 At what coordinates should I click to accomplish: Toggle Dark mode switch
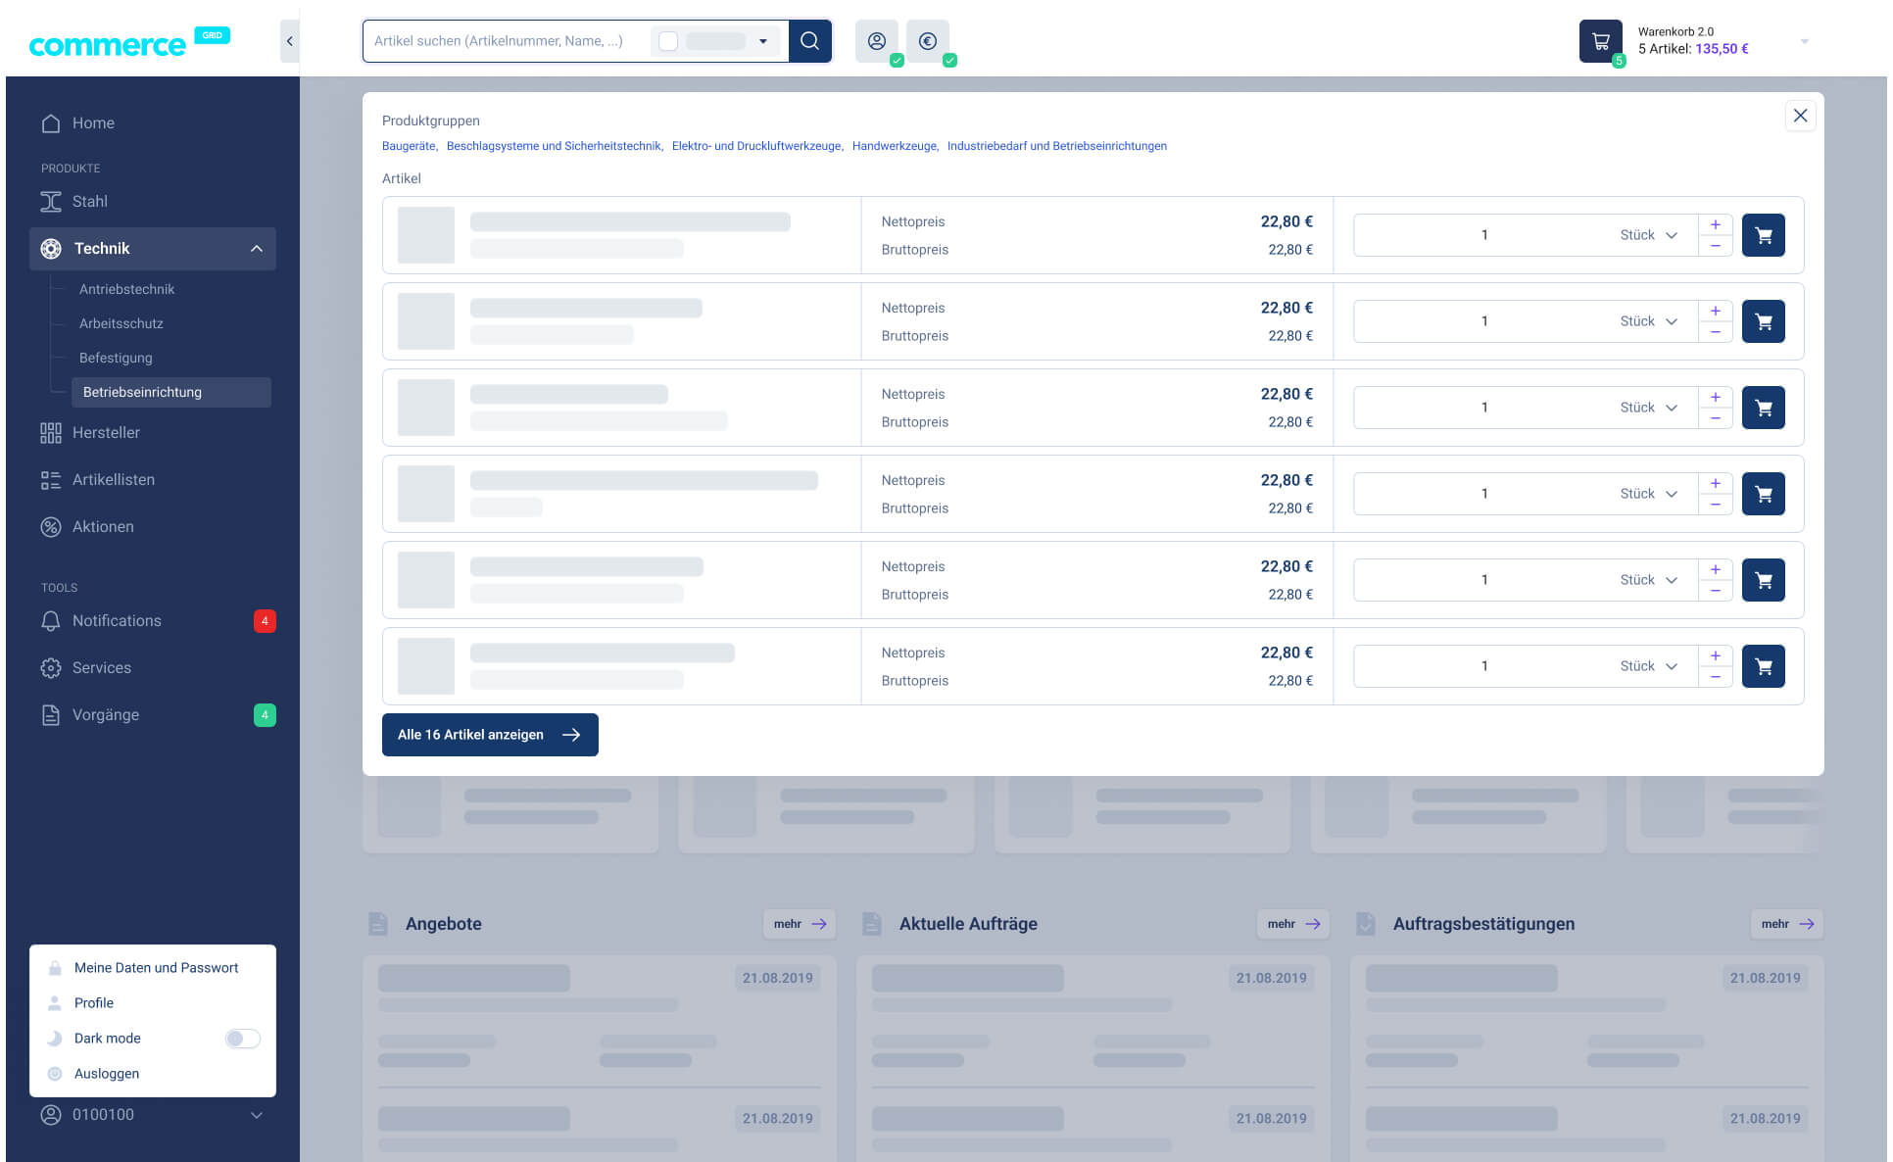(x=242, y=1039)
